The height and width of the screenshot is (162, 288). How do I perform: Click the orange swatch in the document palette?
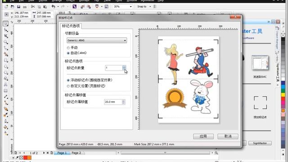pos(29,157)
